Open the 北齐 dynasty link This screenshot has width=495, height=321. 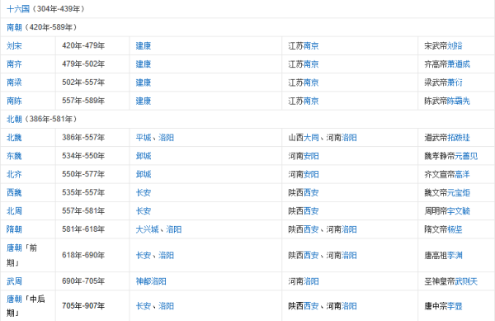[14, 174]
